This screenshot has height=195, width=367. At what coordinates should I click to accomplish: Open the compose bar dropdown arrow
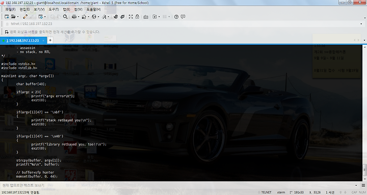(x=356, y=185)
